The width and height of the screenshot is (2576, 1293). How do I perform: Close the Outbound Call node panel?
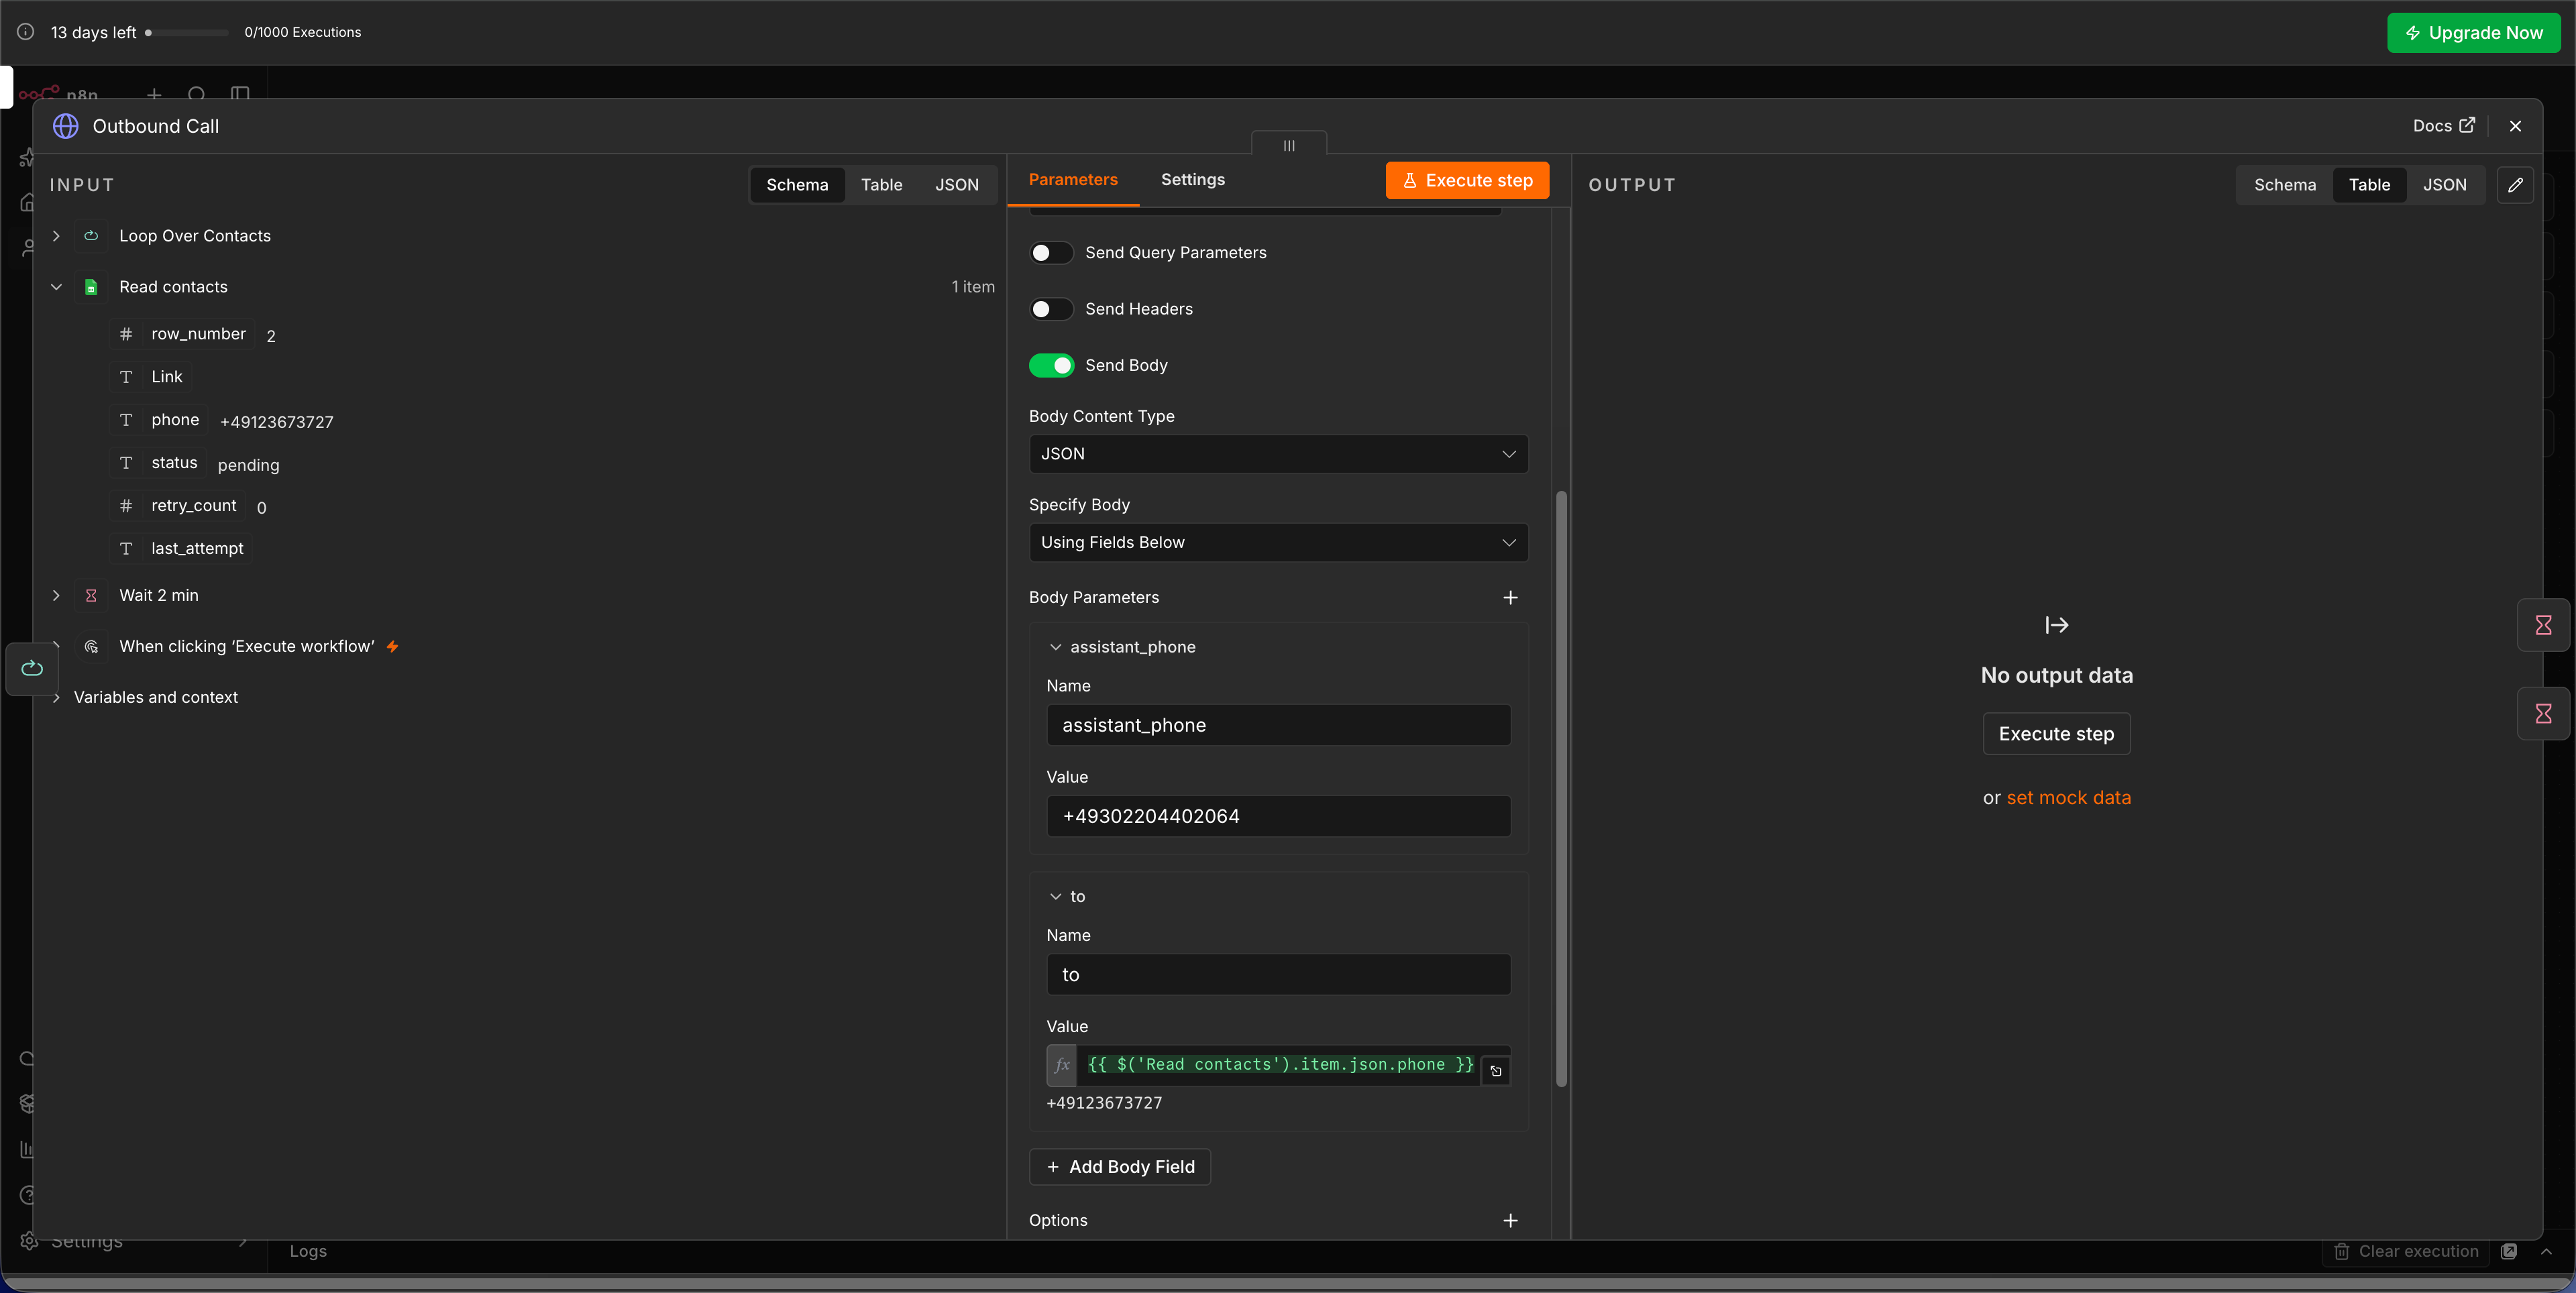[2515, 126]
